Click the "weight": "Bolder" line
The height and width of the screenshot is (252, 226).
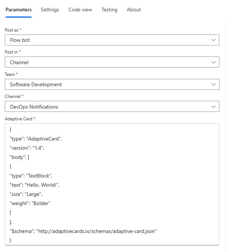[x=30, y=203]
